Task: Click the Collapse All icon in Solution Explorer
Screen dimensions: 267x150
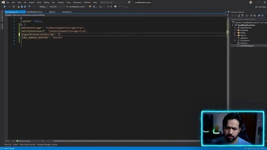Action: pyautogui.click(x=251, y=16)
